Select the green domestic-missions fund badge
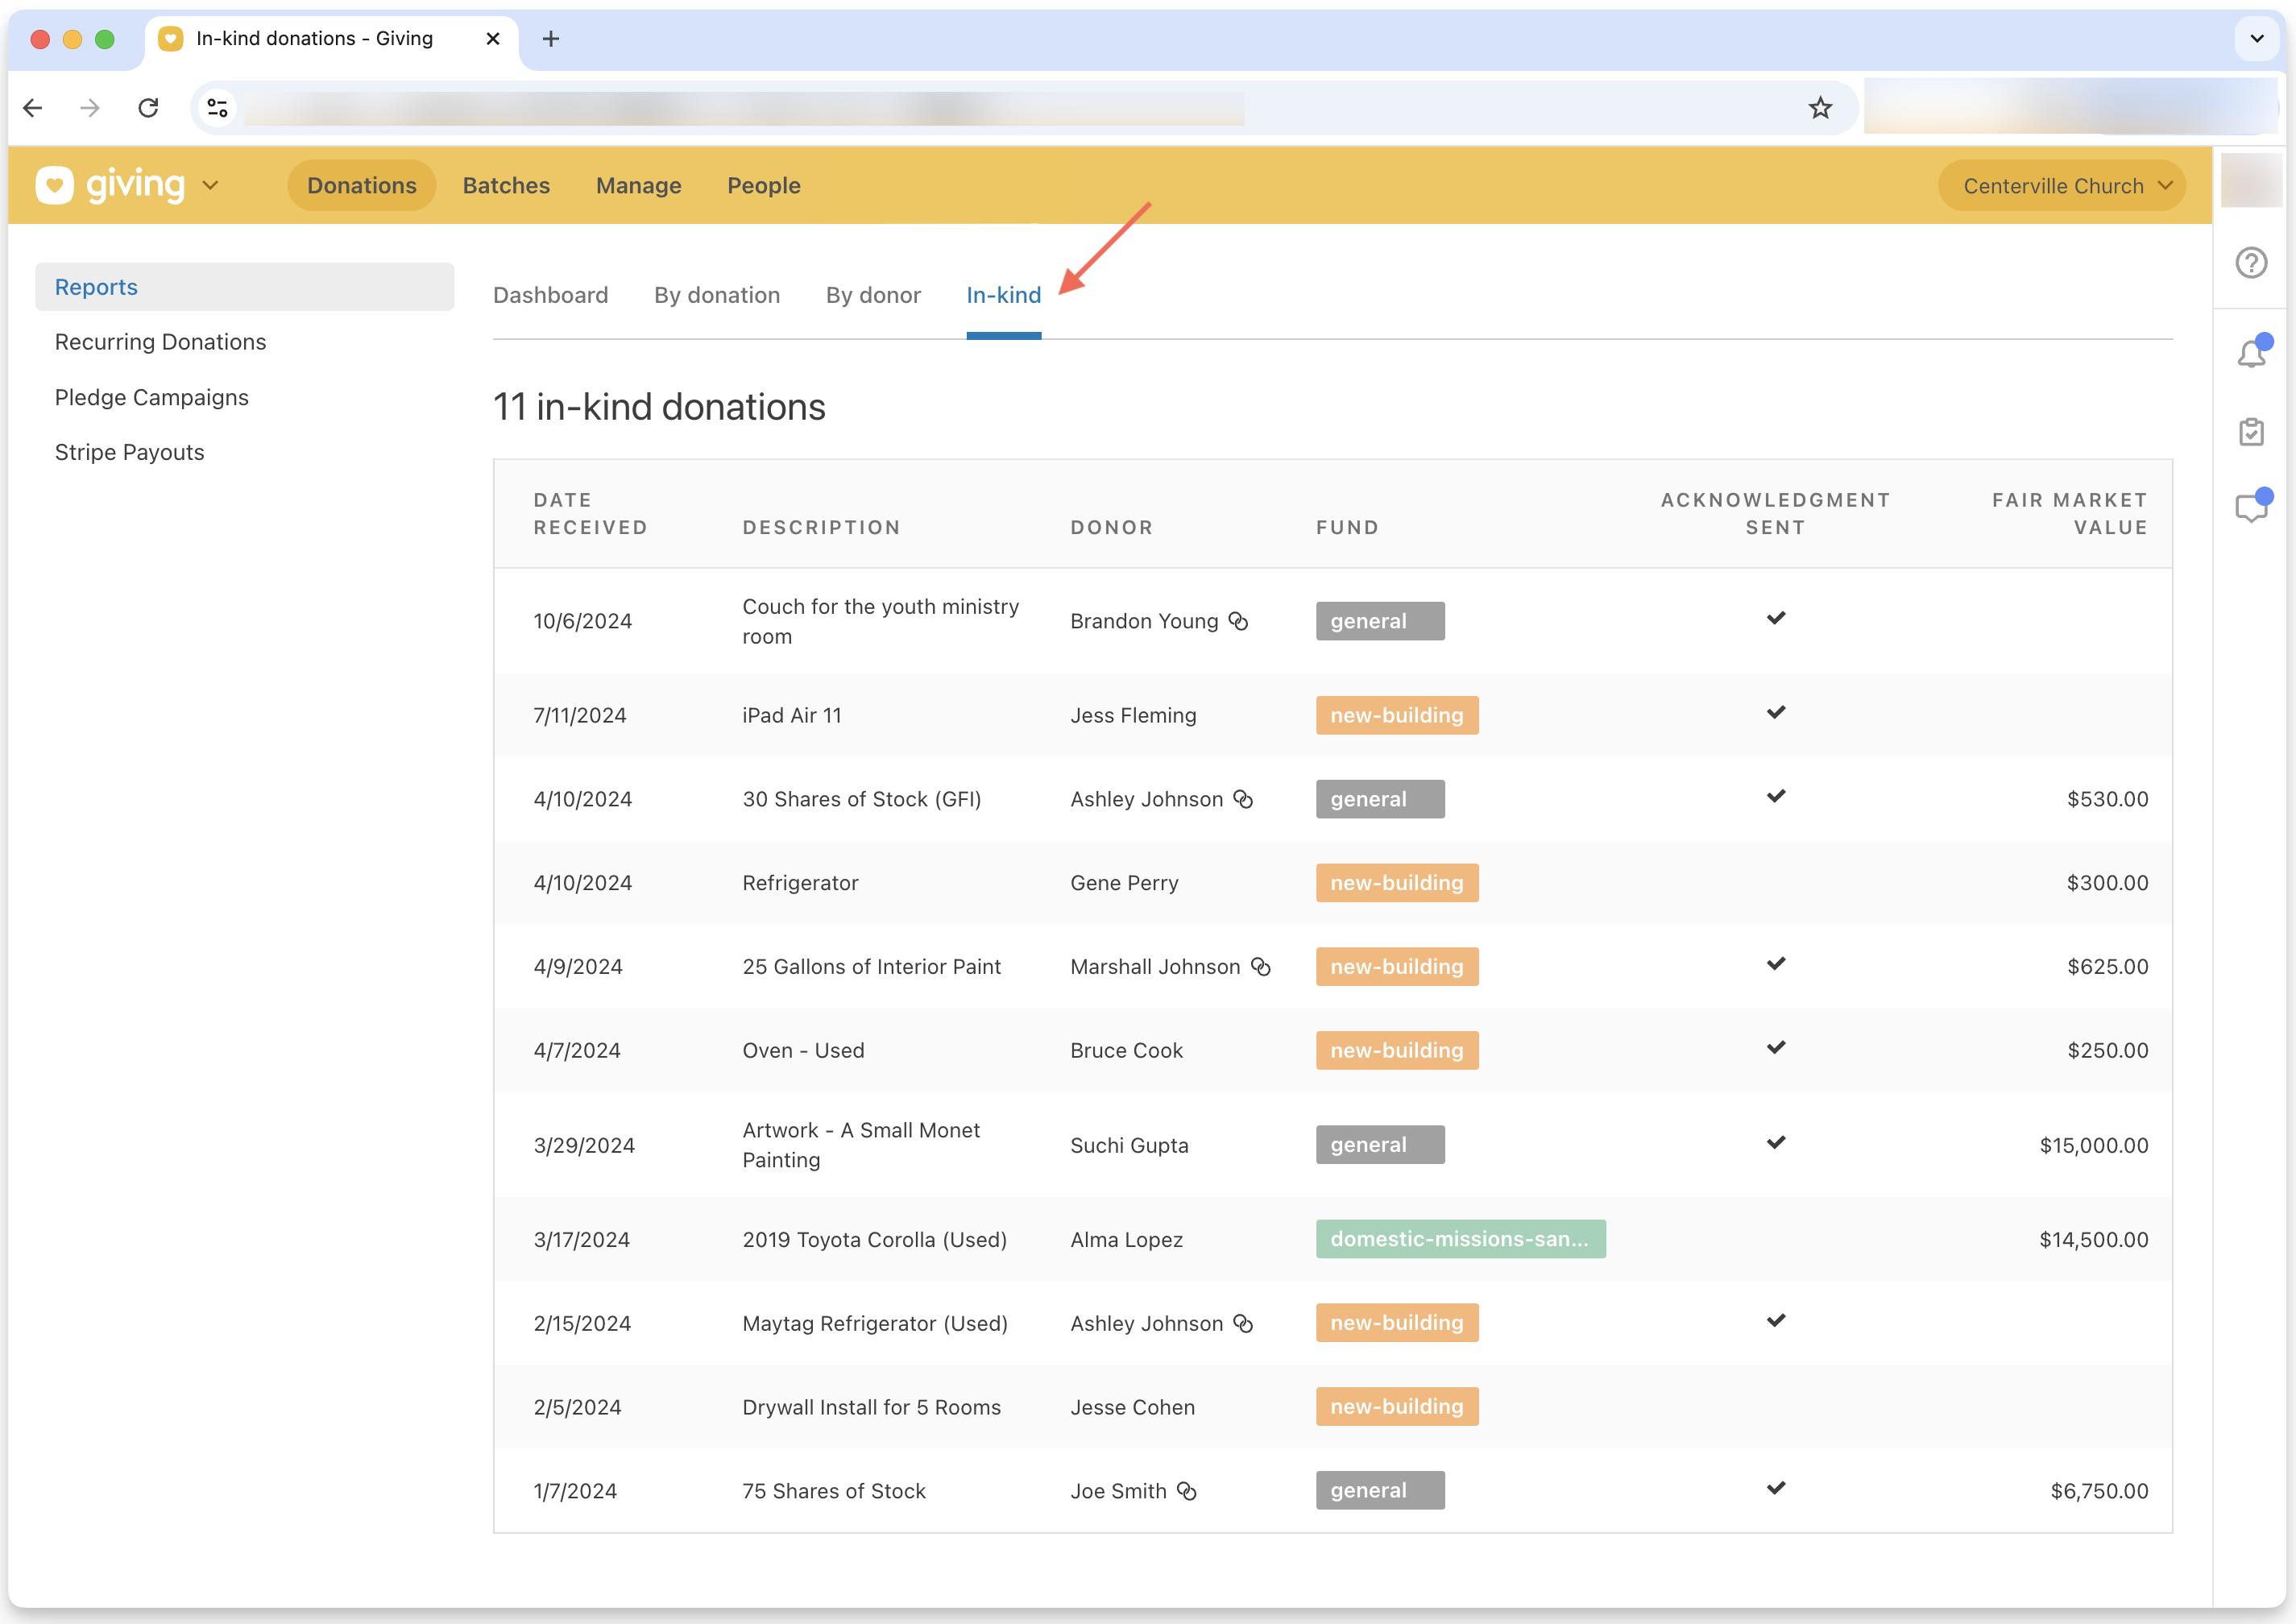Screen dimensions: 2296x1624 point(1460,1239)
